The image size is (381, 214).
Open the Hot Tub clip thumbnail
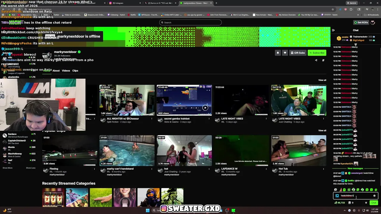(x=299, y=150)
